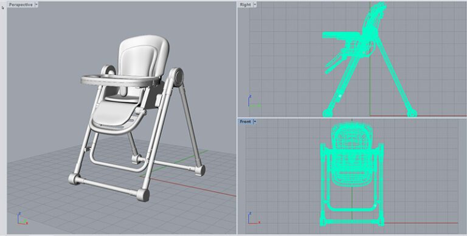Click the Perspective viewport title label
This screenshot has height=236, width=467.
(21, 5)
